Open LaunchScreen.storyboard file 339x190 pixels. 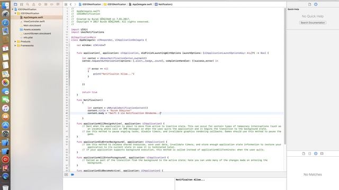pyautogui.click(x=37, y=34)
